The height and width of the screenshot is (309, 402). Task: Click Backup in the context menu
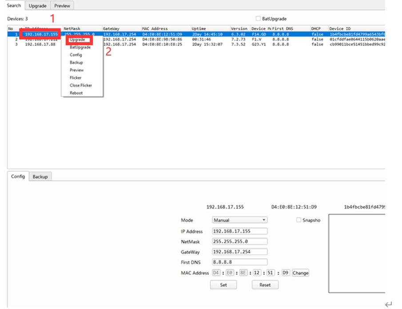click(76, 63)
